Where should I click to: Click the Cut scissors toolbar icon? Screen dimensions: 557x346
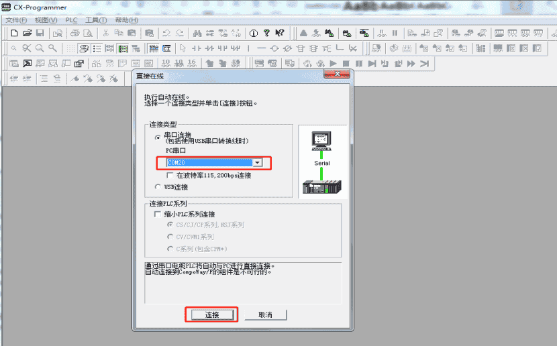click(105, 33)
